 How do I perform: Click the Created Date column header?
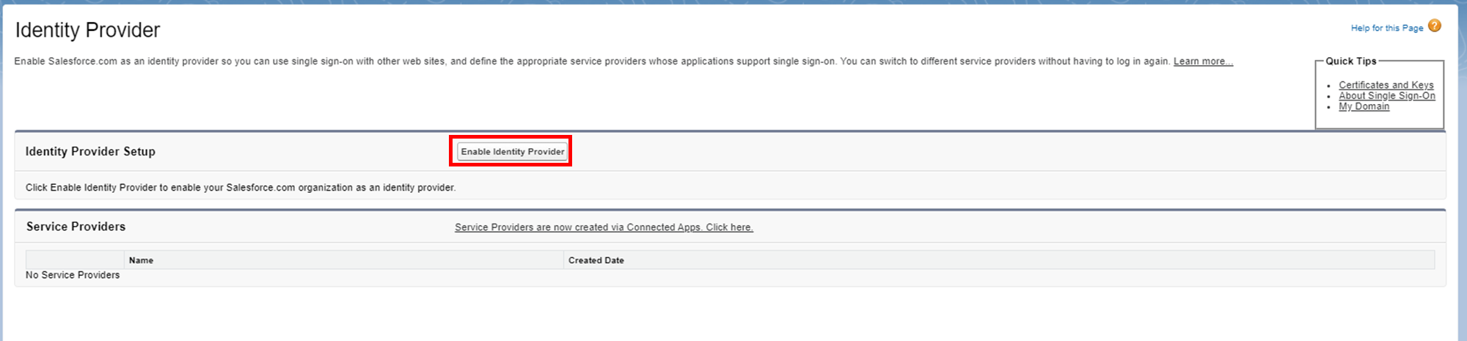(x=999, y=260)
